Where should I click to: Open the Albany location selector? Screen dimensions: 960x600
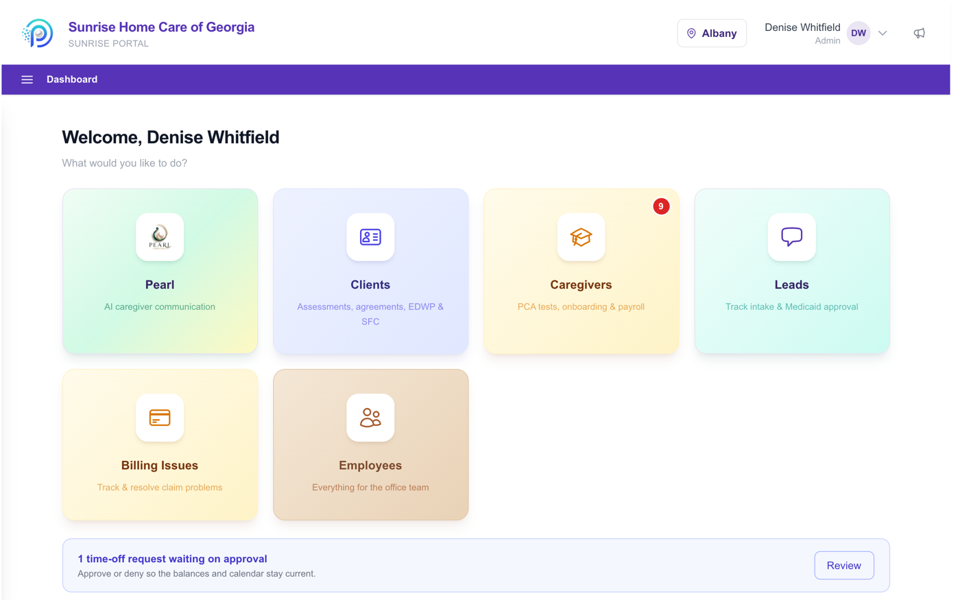click(712, 33)
